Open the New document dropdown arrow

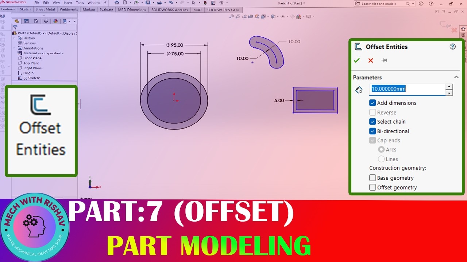131,3
